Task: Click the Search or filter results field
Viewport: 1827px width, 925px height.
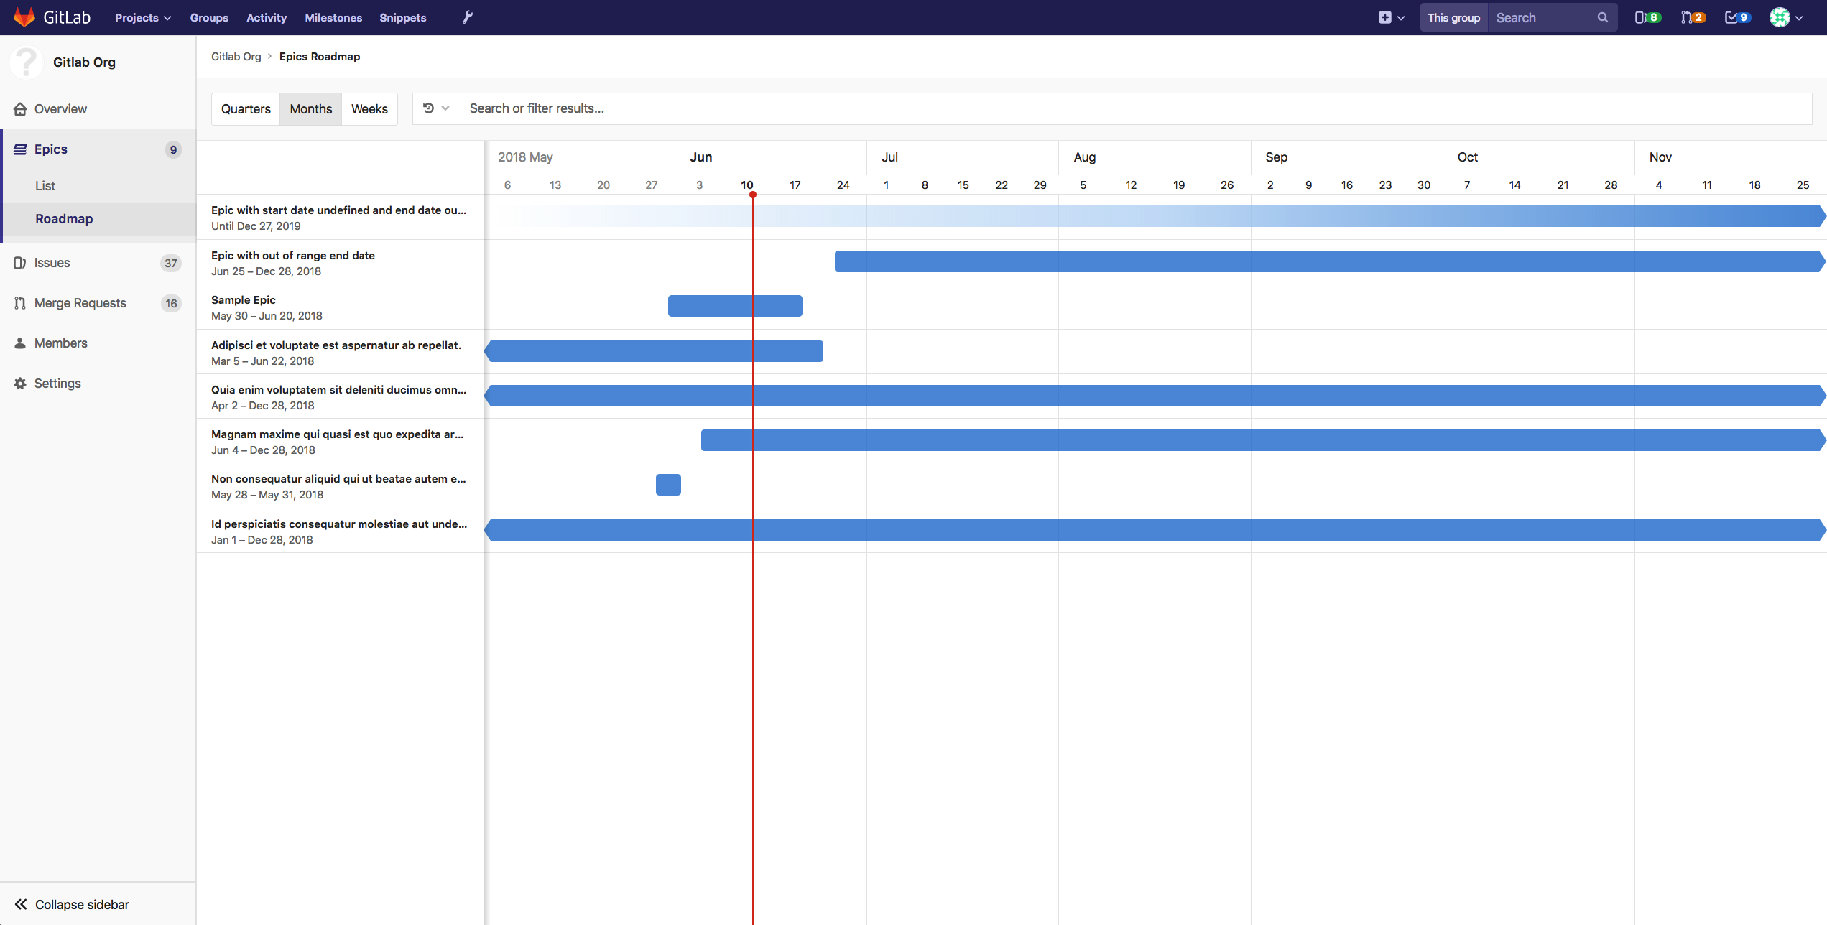Action: tap(718, 108)
